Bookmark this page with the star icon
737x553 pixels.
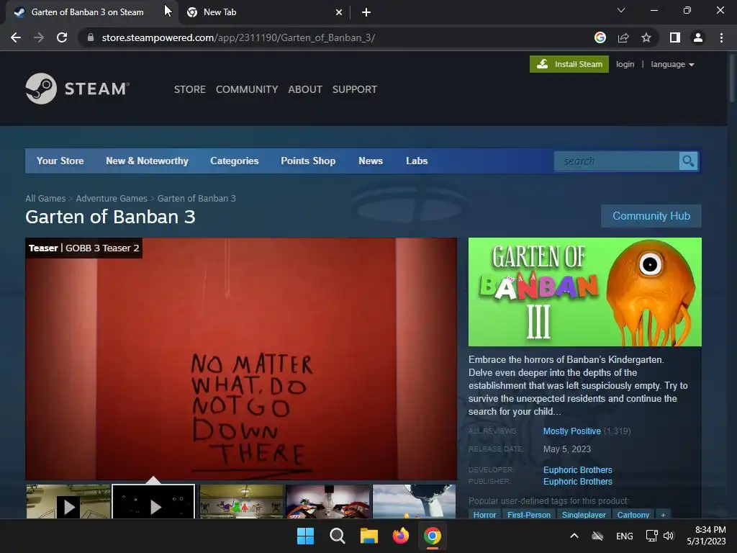point(646,37)
